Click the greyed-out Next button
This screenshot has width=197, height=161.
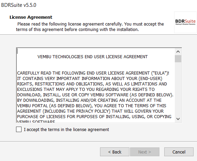(145, 152)
